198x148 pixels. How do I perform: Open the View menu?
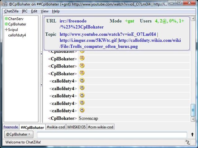click(x=45, y=11)
